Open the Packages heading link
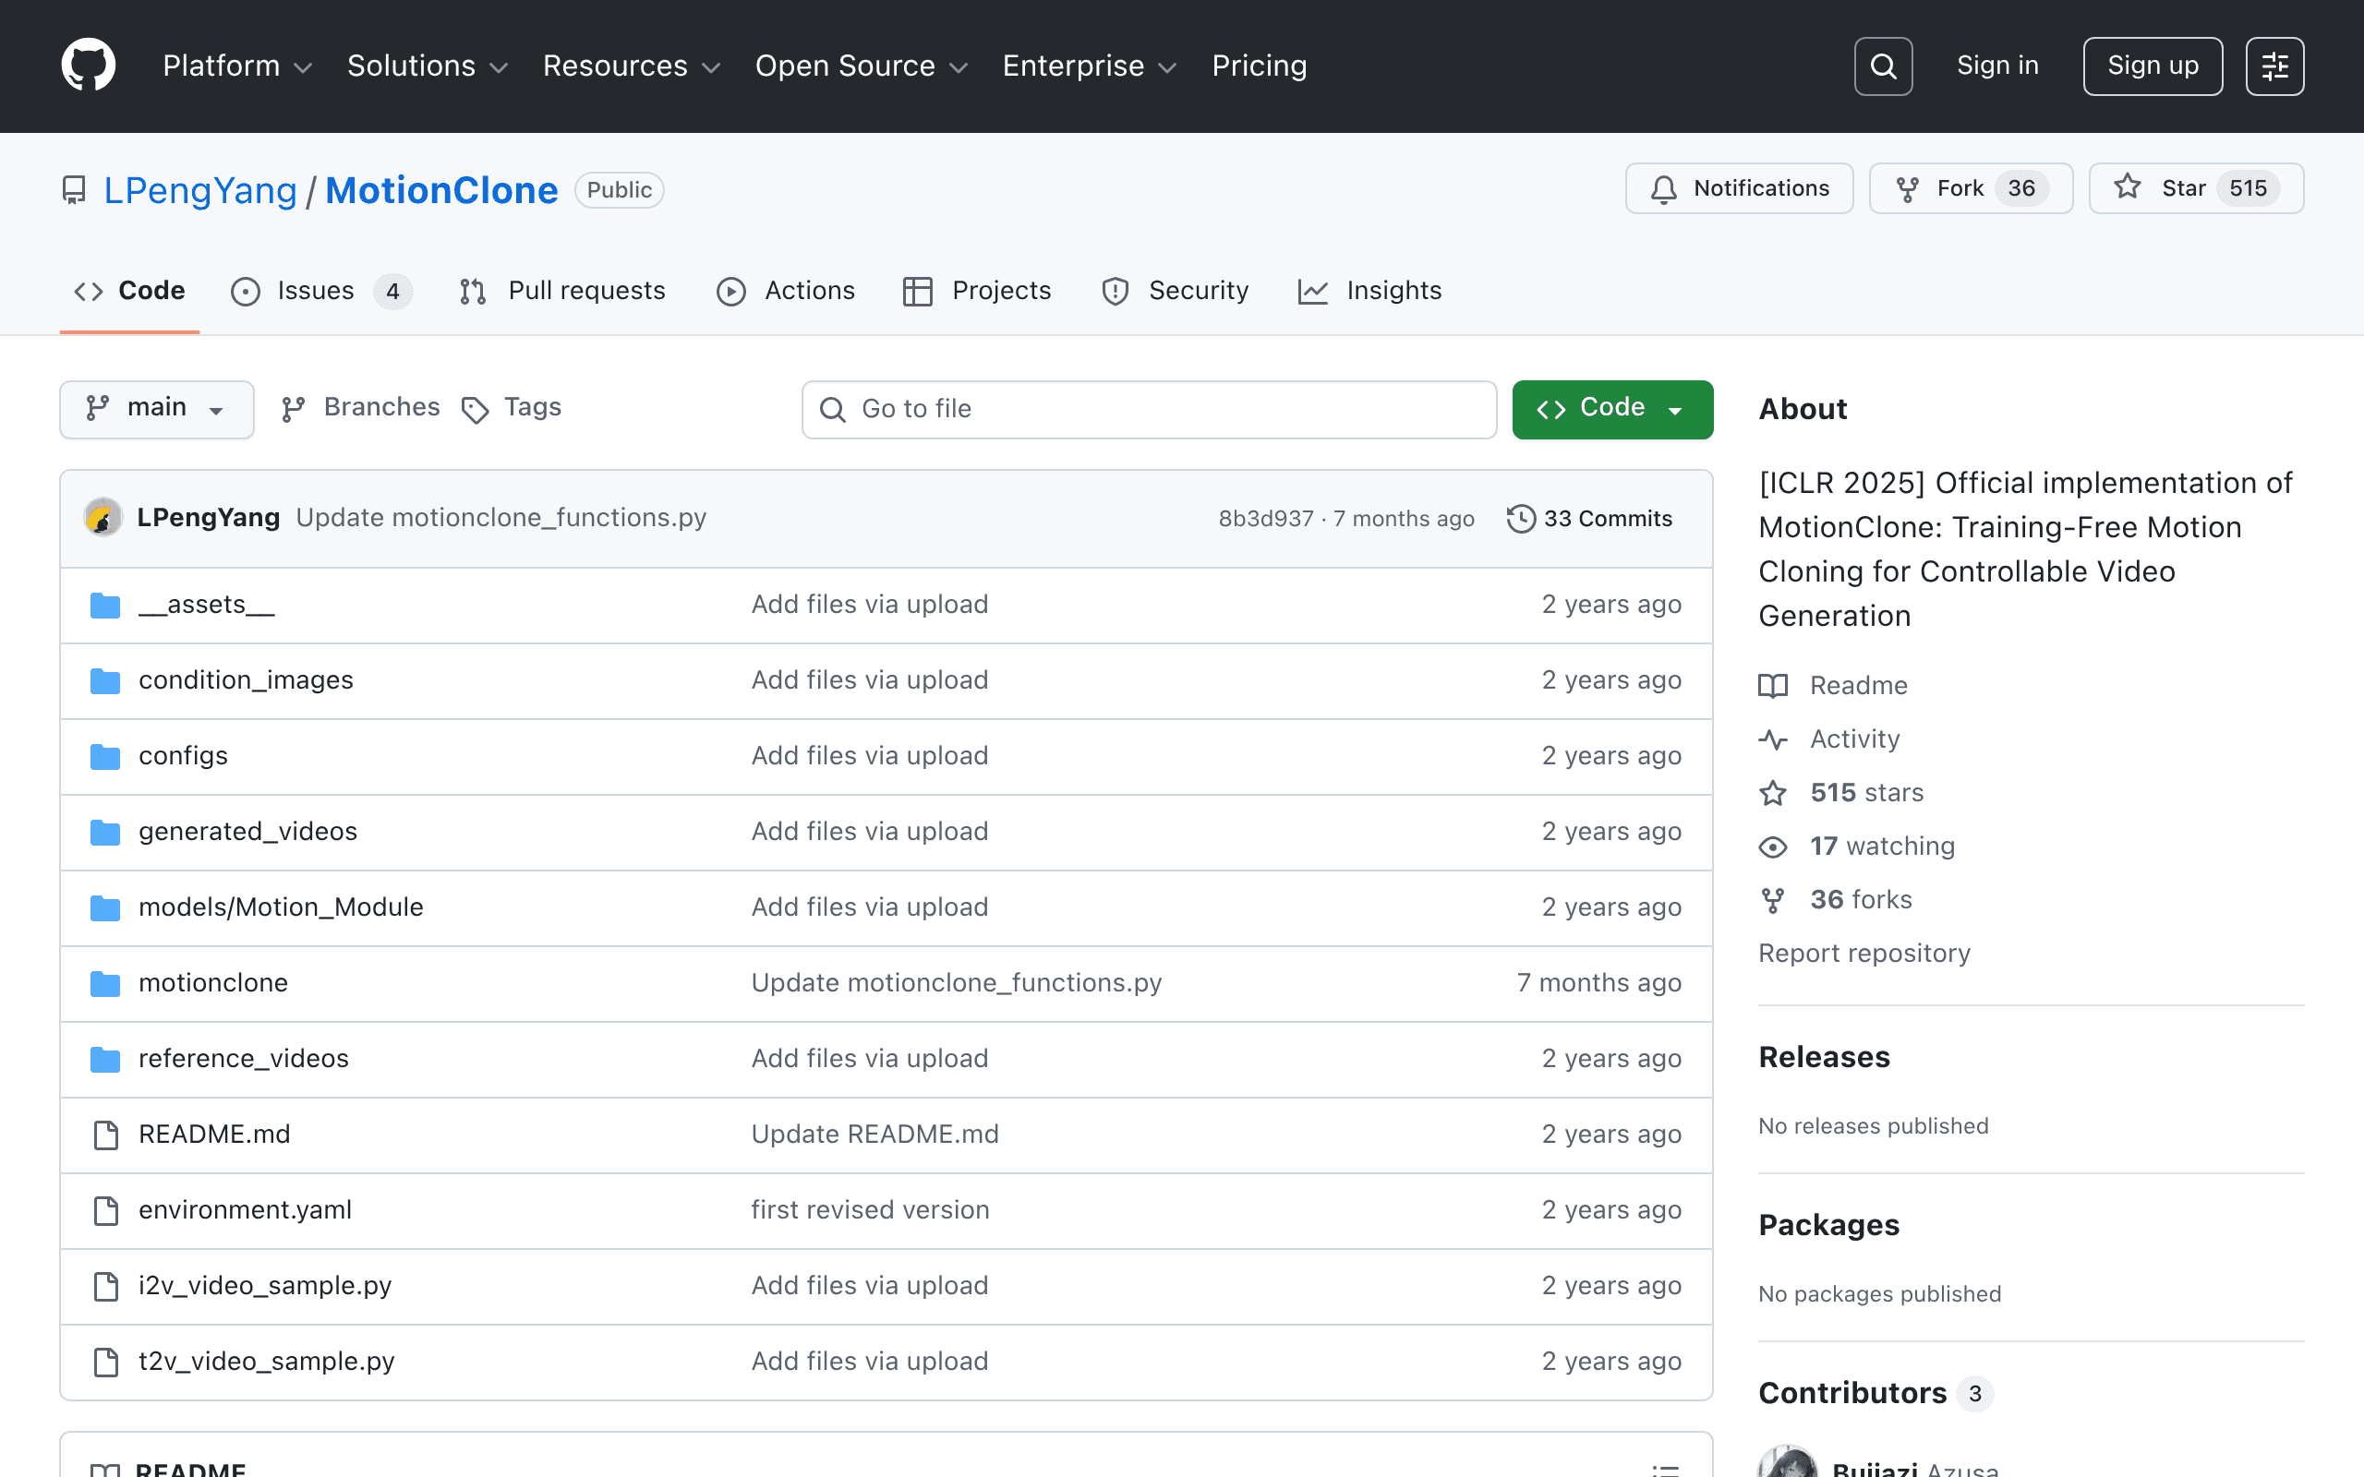 point(1828,1225)
